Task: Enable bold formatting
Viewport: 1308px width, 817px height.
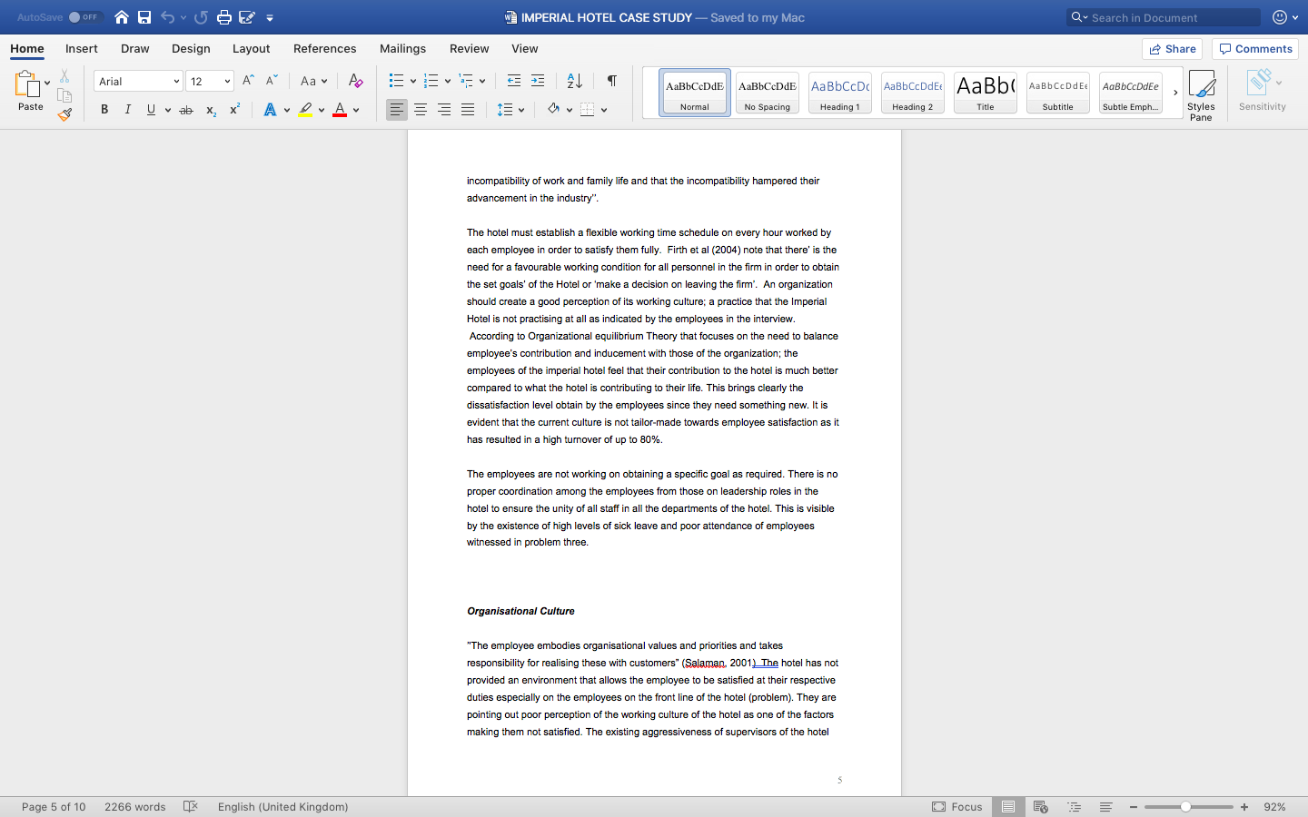Action: 104,110
